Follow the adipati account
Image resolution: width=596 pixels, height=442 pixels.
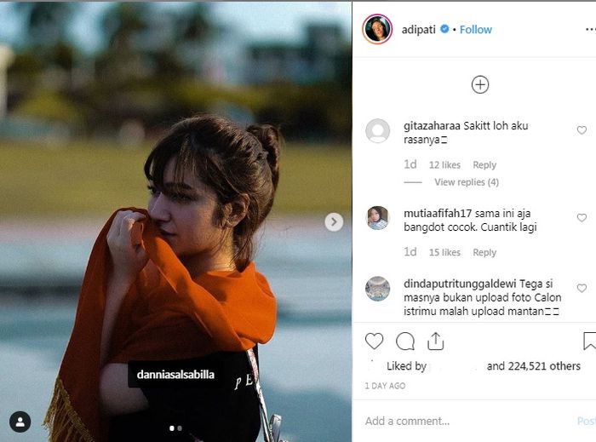(476, 29)
